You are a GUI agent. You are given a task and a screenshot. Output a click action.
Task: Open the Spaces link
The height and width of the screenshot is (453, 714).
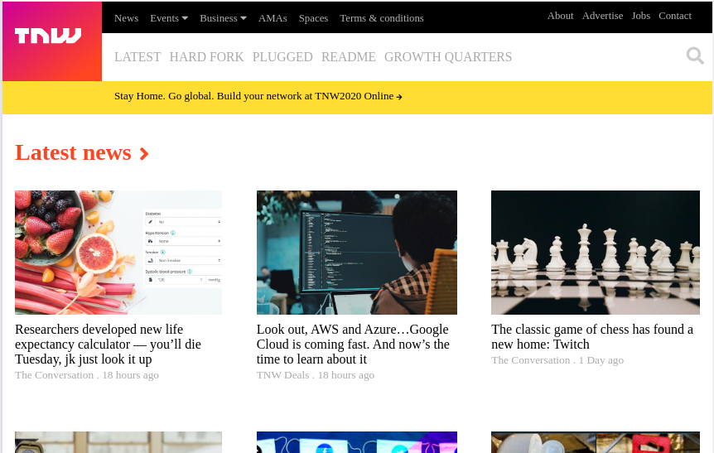point(313,18)
